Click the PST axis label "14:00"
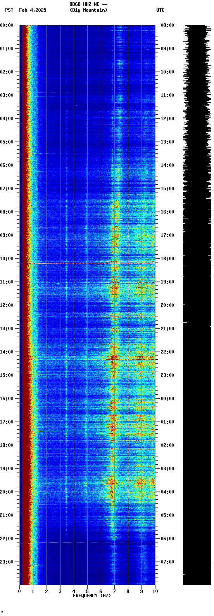The height and width of the screenshot is (616, 214). tap(7, 352)
